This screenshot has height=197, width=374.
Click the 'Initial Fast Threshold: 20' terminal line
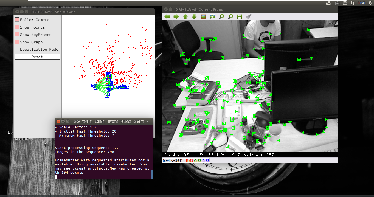(x=86, y=131)
